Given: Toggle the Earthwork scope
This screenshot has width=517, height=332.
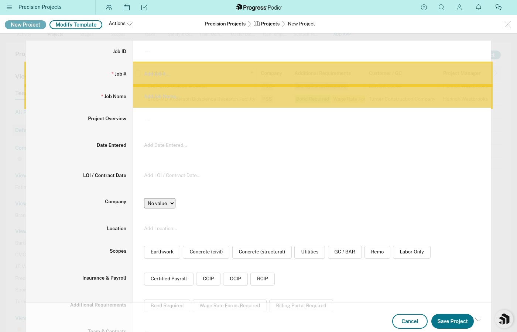Looking at the screenshot, I should 162,252.
